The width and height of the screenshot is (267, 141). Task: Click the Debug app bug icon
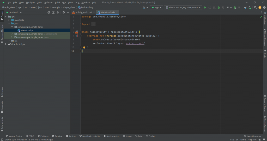[219, 8]
